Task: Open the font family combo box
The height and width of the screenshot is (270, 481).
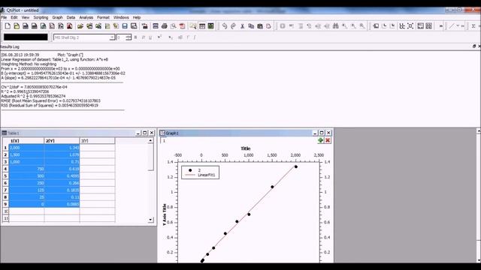Action: (x=84, y=37)
